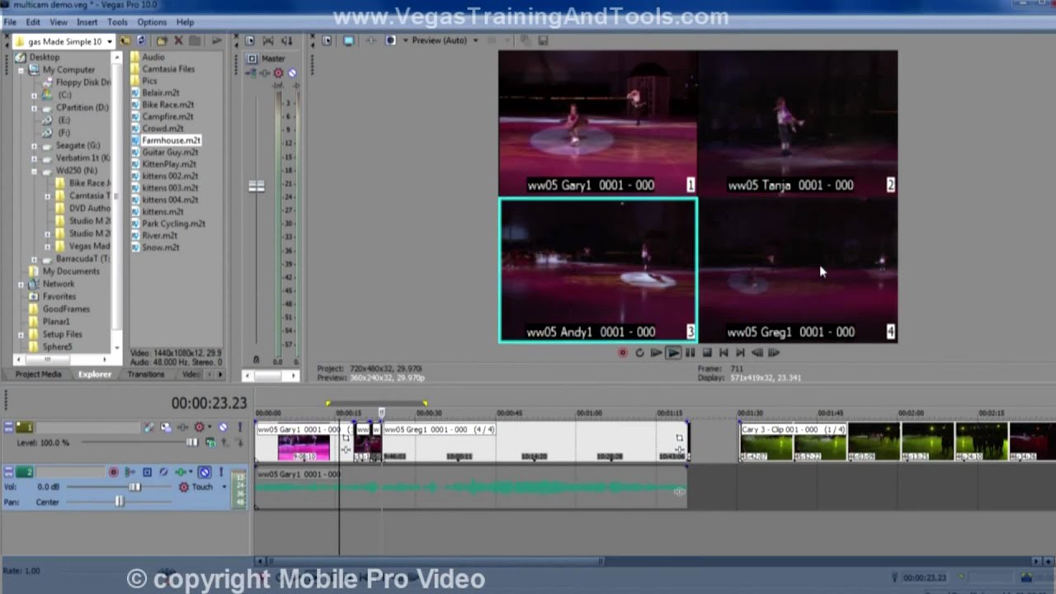1056x594 pixels.
Task: Delete the selected Explorer item
Action: (178, 40)
